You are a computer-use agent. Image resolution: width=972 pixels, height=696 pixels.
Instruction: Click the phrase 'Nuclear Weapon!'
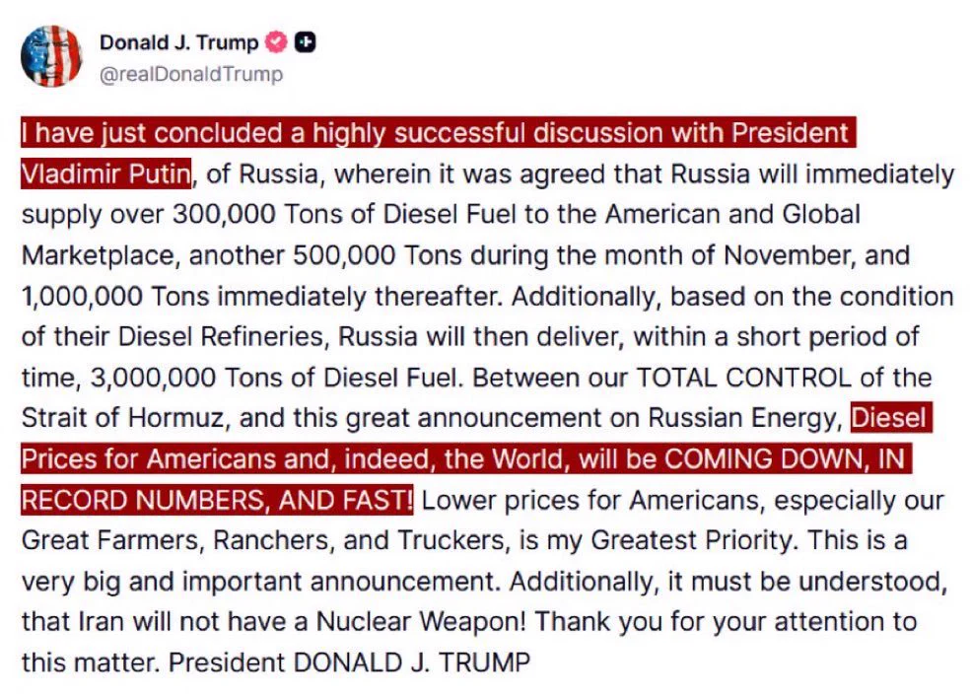tap(421, 621)
